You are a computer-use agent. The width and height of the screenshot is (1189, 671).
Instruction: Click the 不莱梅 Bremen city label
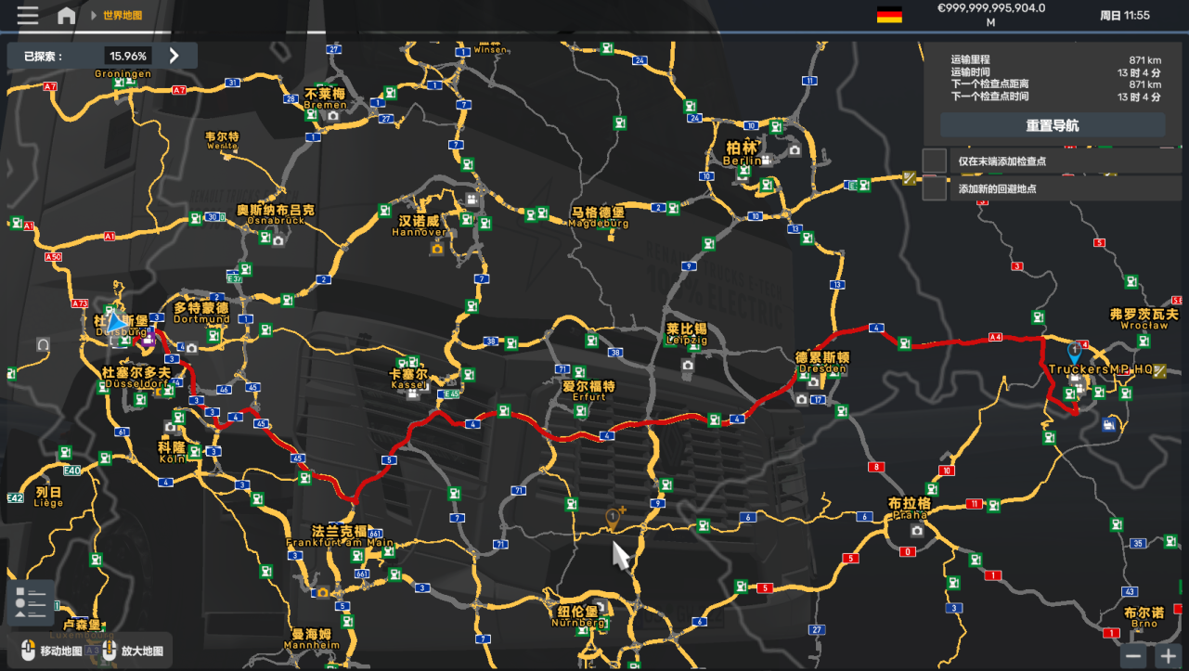[325, 98]
